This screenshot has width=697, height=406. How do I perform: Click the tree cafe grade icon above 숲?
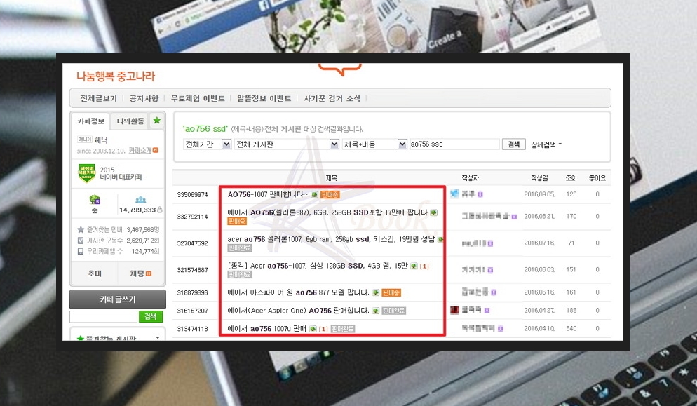(x=95, y=199)
